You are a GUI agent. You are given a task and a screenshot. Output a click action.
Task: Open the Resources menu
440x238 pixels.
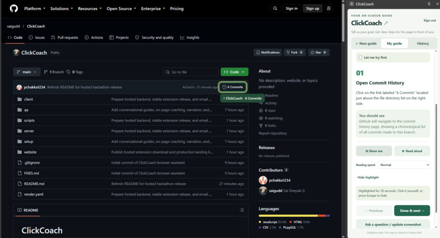90,8
